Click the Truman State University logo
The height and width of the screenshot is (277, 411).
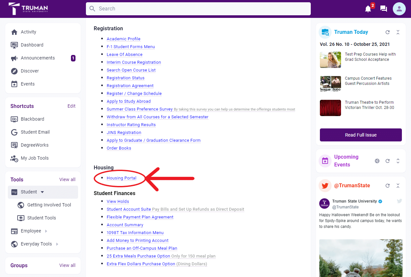click(28, 9)
